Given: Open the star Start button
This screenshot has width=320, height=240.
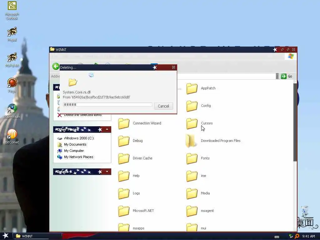Looking at the screenshot, I should click(6, 236).
